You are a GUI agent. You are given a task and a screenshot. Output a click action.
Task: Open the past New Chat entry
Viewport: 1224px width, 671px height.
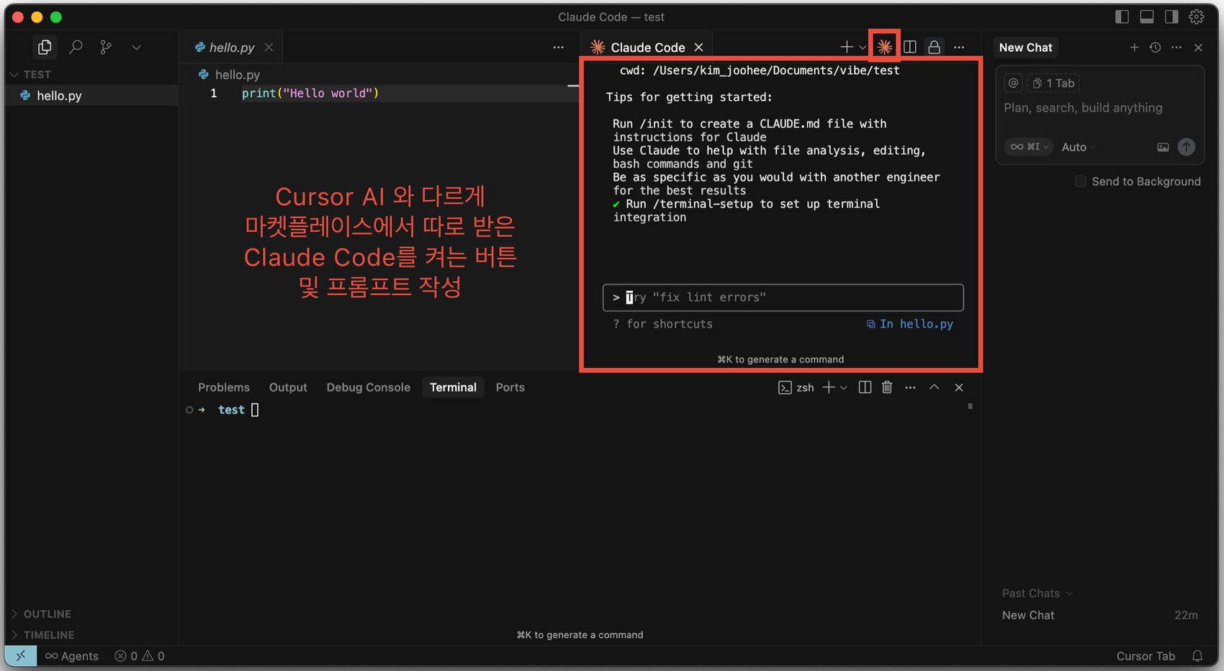[x=1028, y=616]
